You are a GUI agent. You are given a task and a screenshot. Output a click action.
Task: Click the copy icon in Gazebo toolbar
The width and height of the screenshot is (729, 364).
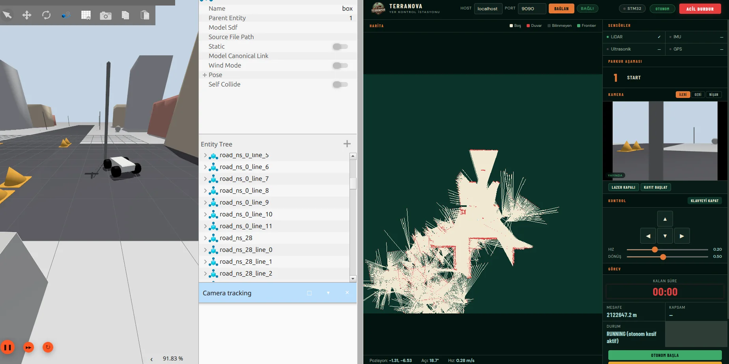tap(125, 15)
